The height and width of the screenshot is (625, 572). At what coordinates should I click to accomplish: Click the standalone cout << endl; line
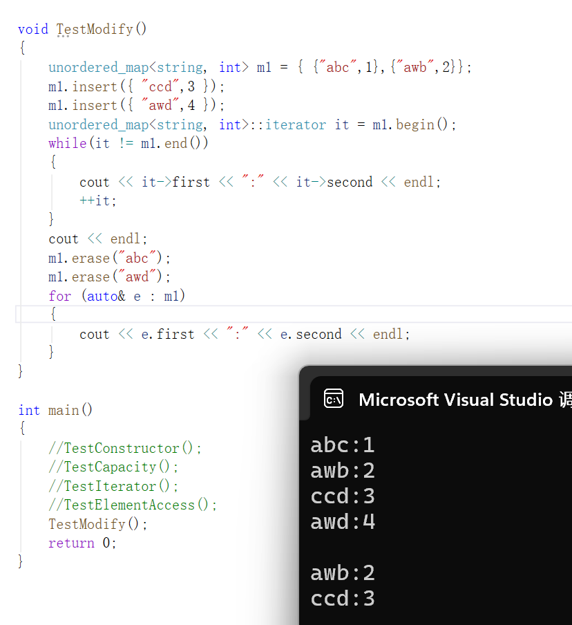tap(98, 239)
